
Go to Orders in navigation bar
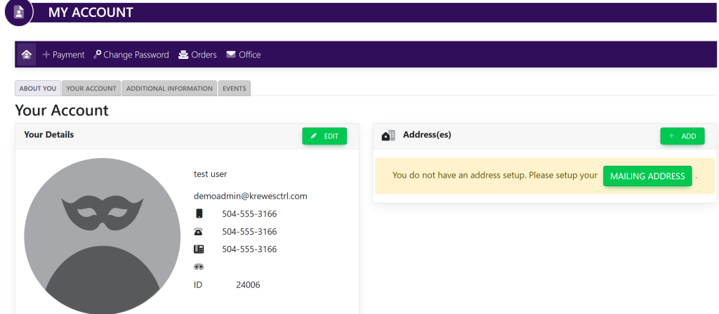point(197,55)
